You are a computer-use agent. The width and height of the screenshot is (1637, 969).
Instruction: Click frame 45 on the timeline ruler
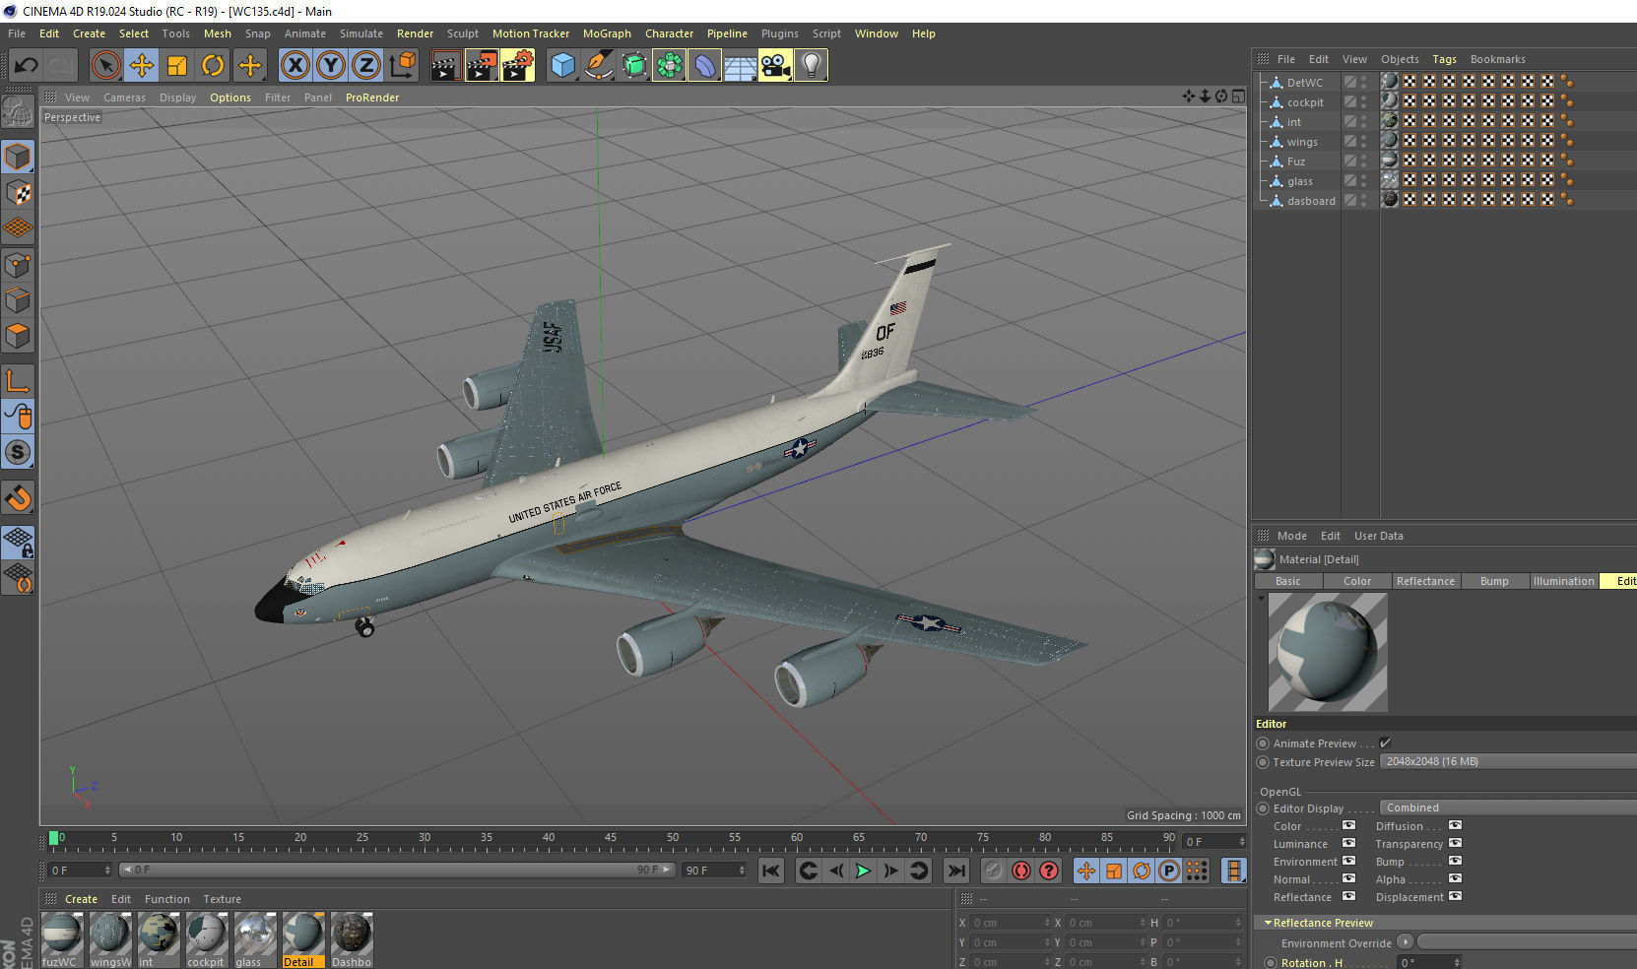(611, 840)
